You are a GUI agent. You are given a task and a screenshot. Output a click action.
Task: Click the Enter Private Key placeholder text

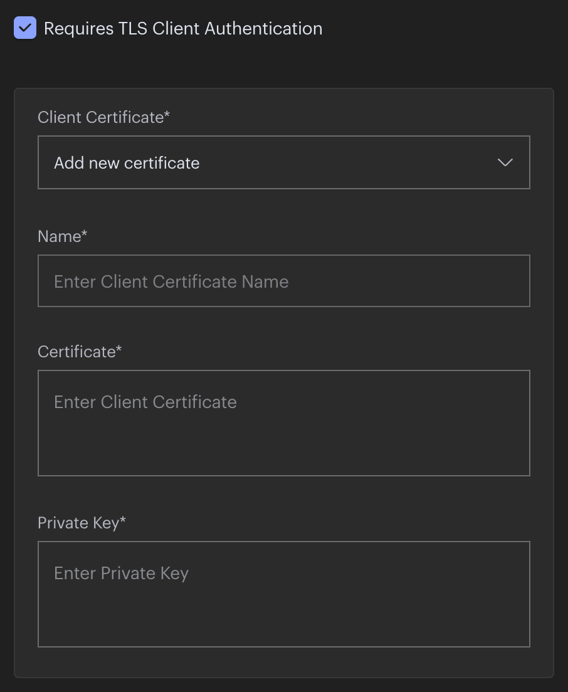[x=121, y=573]
